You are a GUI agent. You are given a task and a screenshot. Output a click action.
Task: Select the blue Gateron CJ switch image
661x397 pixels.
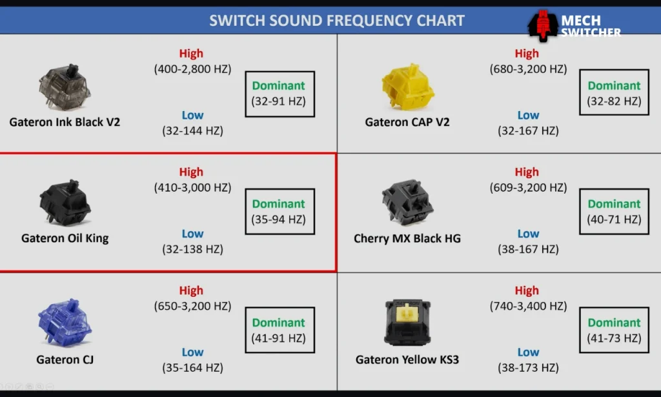click(x=65, y=323)
